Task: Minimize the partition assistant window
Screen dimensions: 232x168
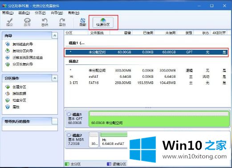Action: click(x=199, y=6)
